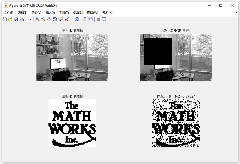Click the Show Plot Tools icon
This screenshot has height=164, width=240.
coord(104,19)
